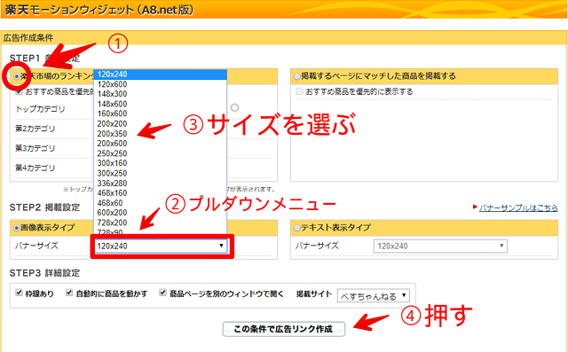
Task: Choose 300x250 size option
Action: (x=160, y=173)
